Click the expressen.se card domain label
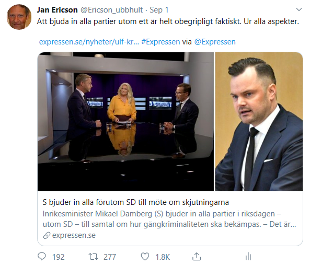The width and height of the screenshot is (310, 265). (x=74, y=235)
